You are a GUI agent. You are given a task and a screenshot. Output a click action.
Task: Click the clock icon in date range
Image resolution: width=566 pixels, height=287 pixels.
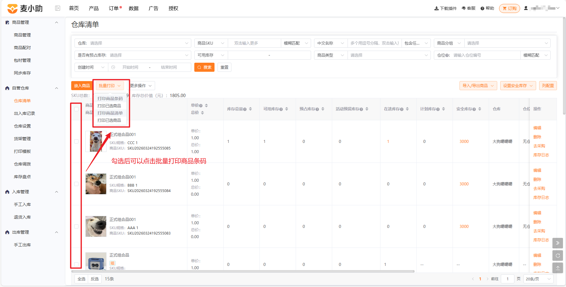pos(113,67)
